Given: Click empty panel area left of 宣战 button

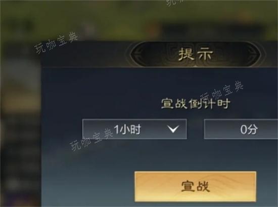Looking at the screenshot, I should pos(88,186).
